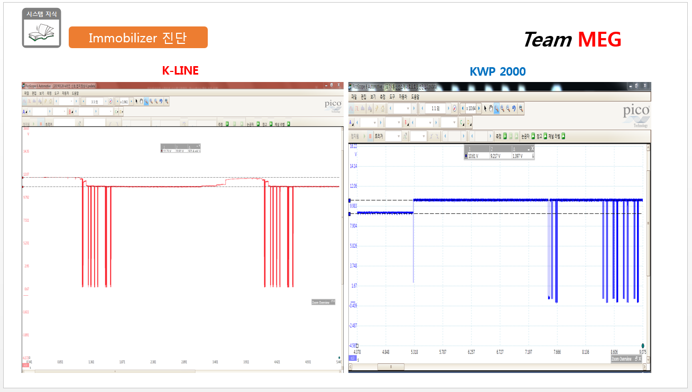
Task: Click teal time ruler handle in KWP 2000 graph
Action: click(643, 345)
